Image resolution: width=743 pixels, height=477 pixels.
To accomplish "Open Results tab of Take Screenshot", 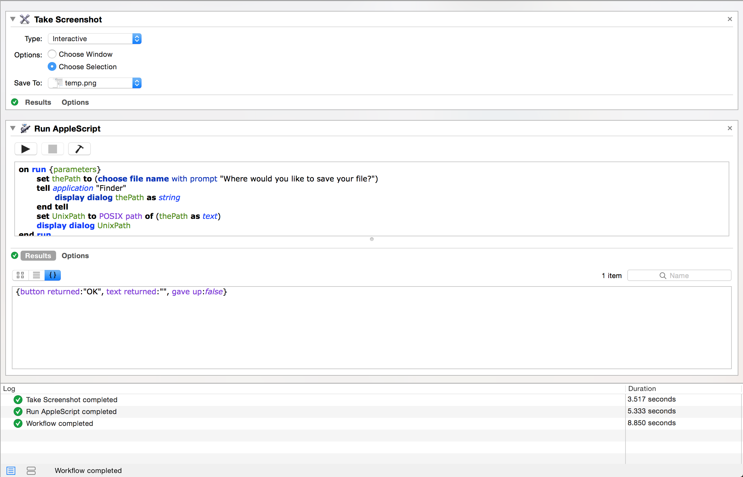I will click(38, 102).
